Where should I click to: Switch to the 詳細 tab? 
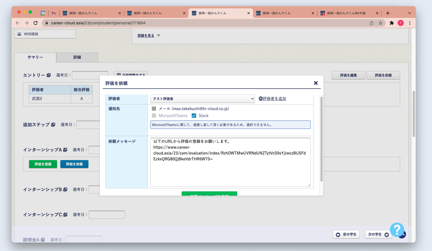point(77,57)
